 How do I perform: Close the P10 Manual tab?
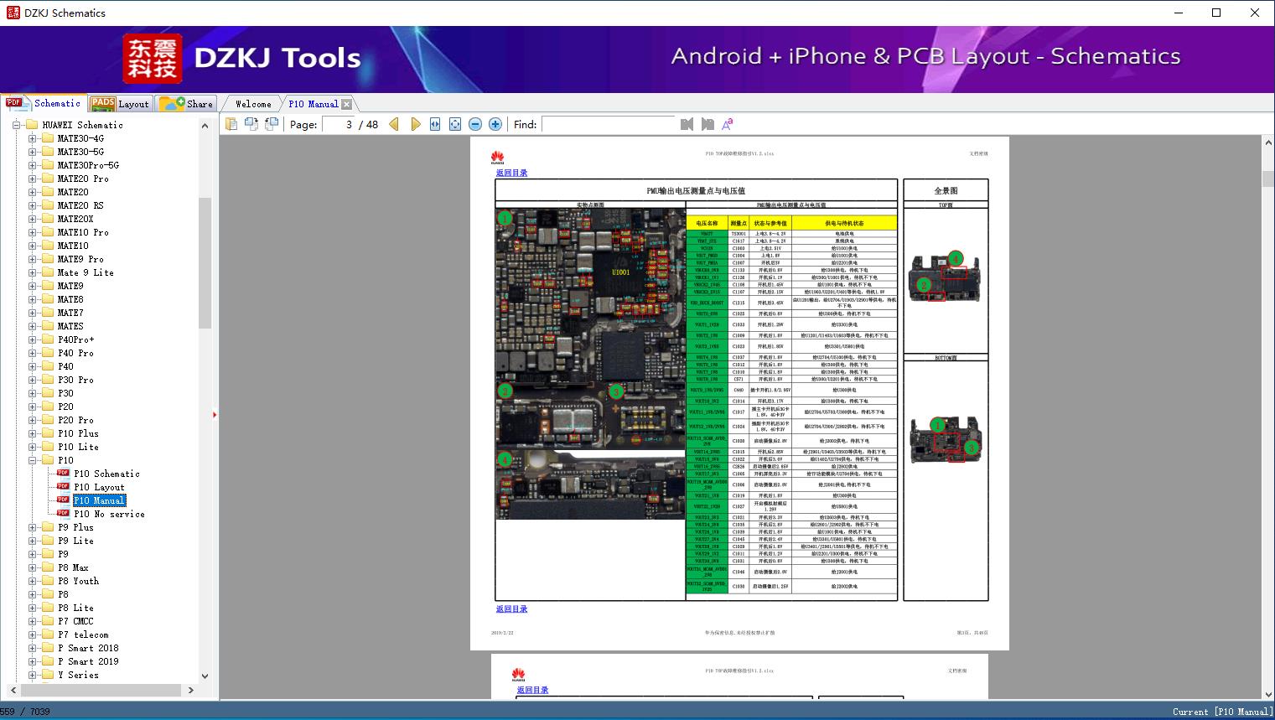(x=347, y=104)
